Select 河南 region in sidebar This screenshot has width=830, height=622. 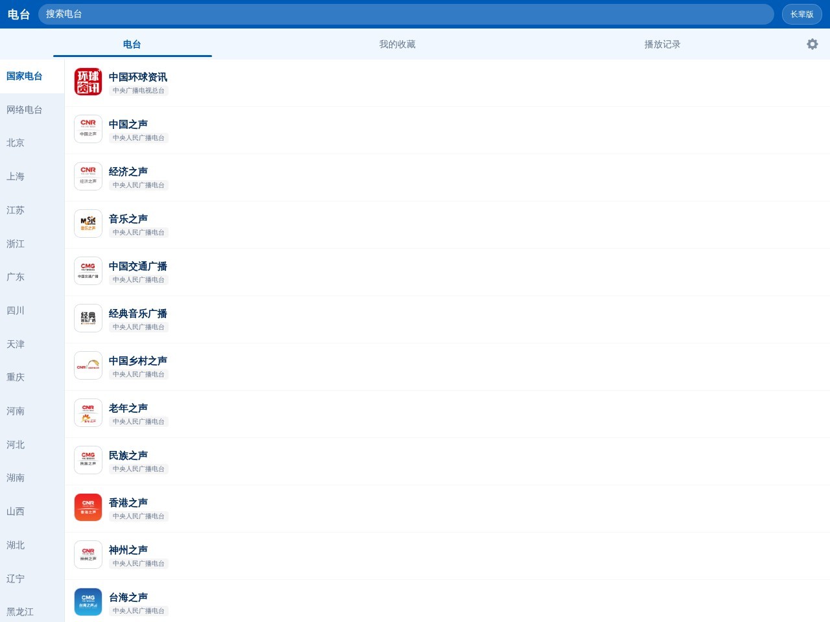pos(32,411)
